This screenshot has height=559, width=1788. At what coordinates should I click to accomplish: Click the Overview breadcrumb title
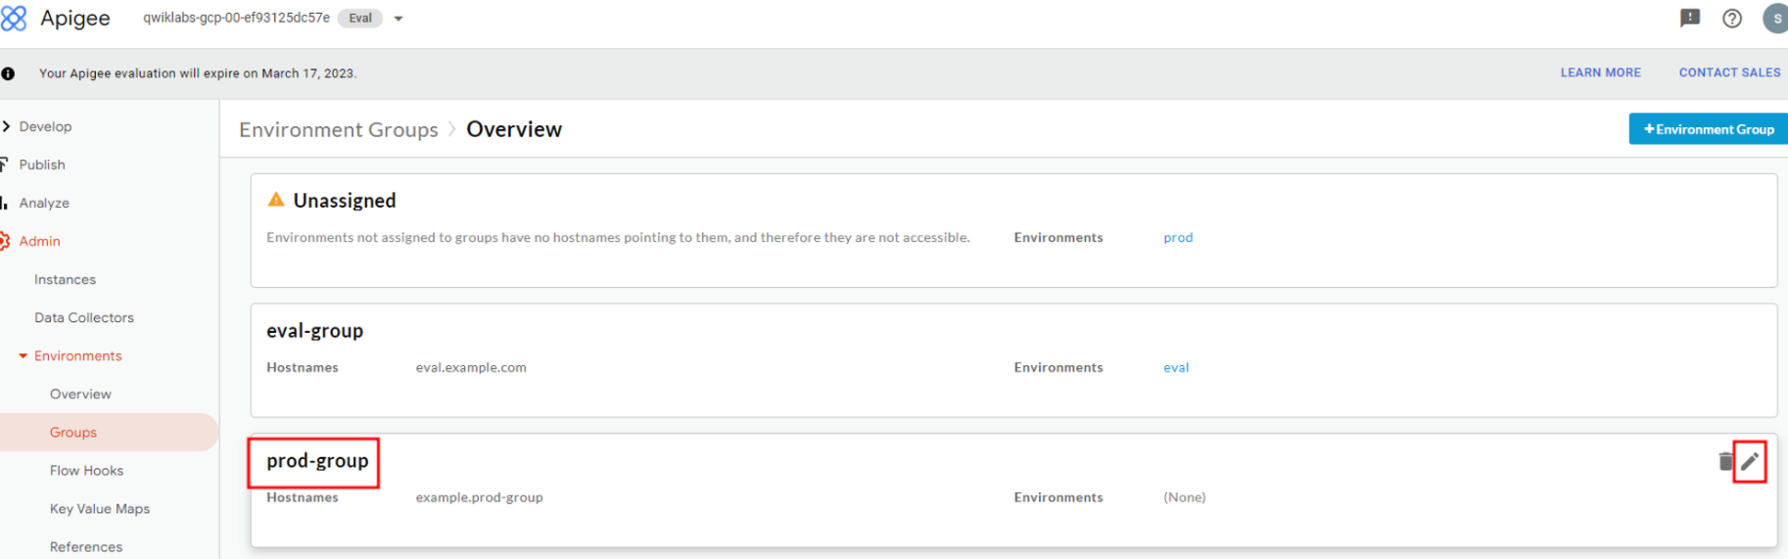coord(514,129)
